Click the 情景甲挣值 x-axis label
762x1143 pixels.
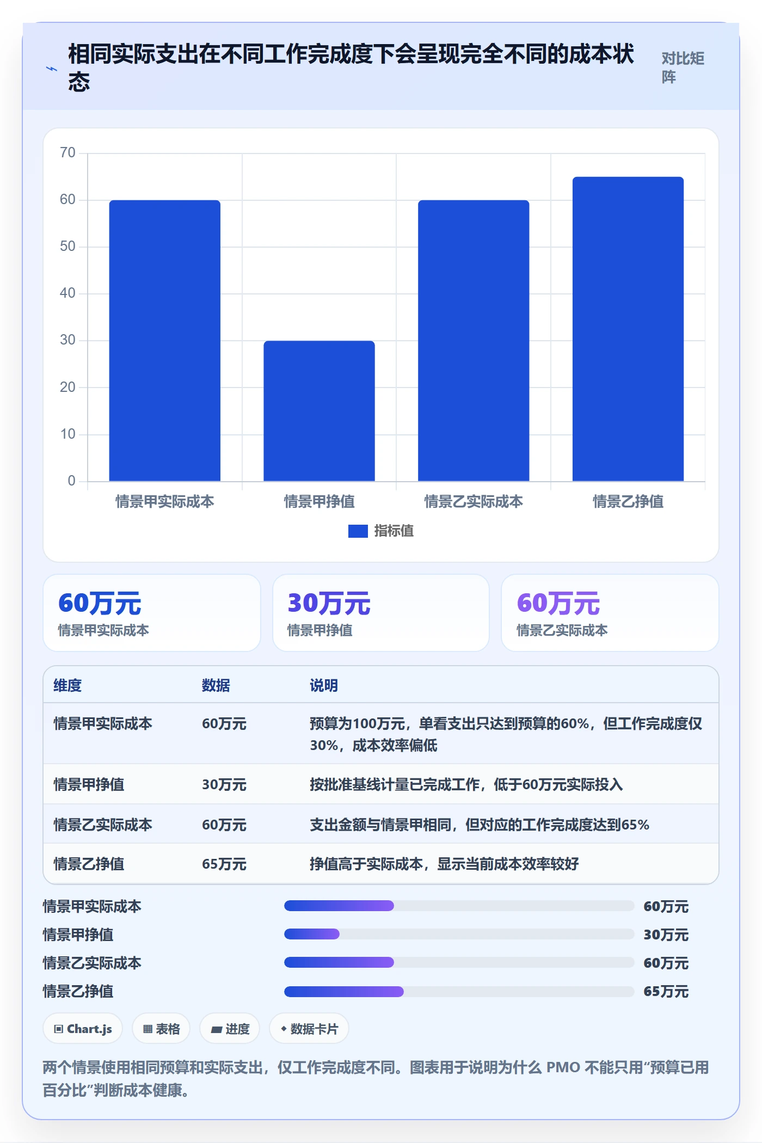(319, 501)
